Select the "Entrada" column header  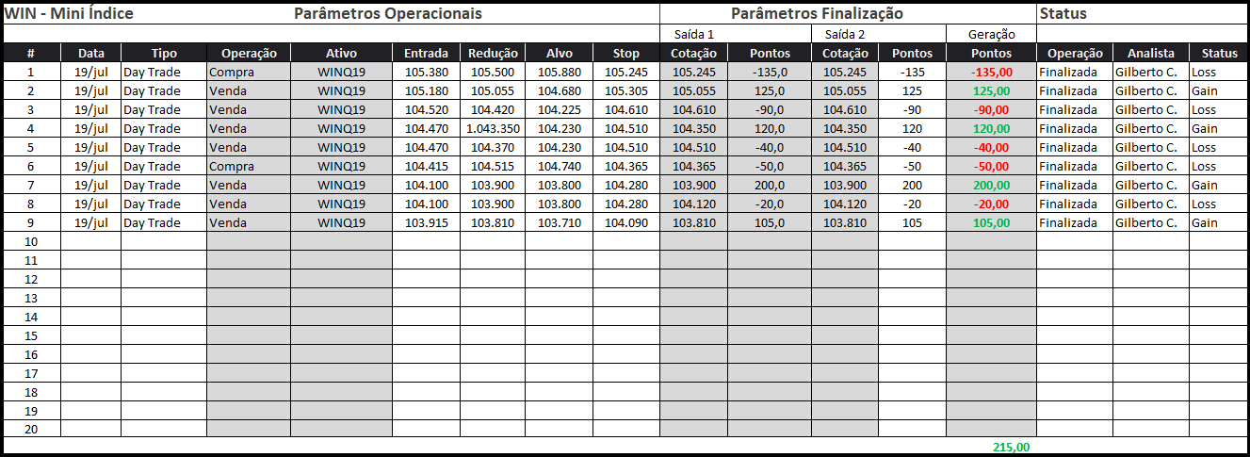[426, 54]
